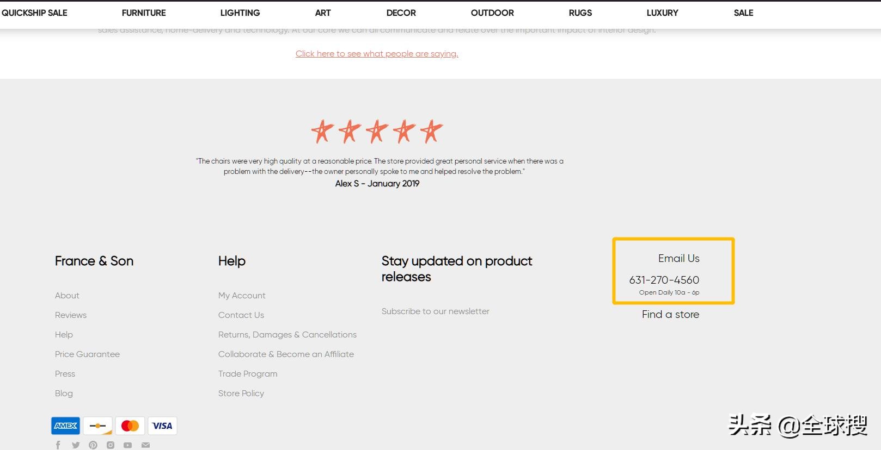Open the Reviews footer link
881x450 pixels.
coord(71,315)
